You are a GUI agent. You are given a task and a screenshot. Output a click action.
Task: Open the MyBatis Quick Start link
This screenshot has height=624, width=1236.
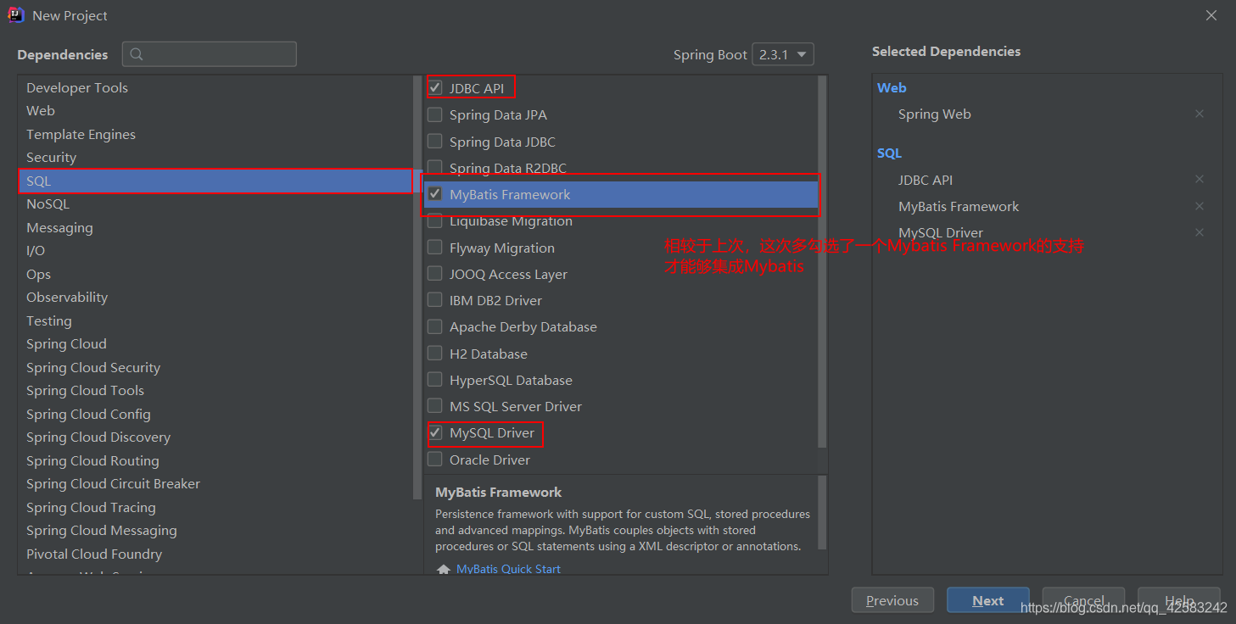click(x=508, y=569)
